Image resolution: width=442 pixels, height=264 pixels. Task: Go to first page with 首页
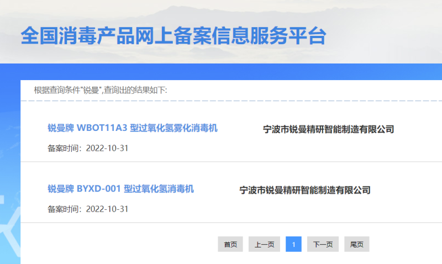click(230, 244)
